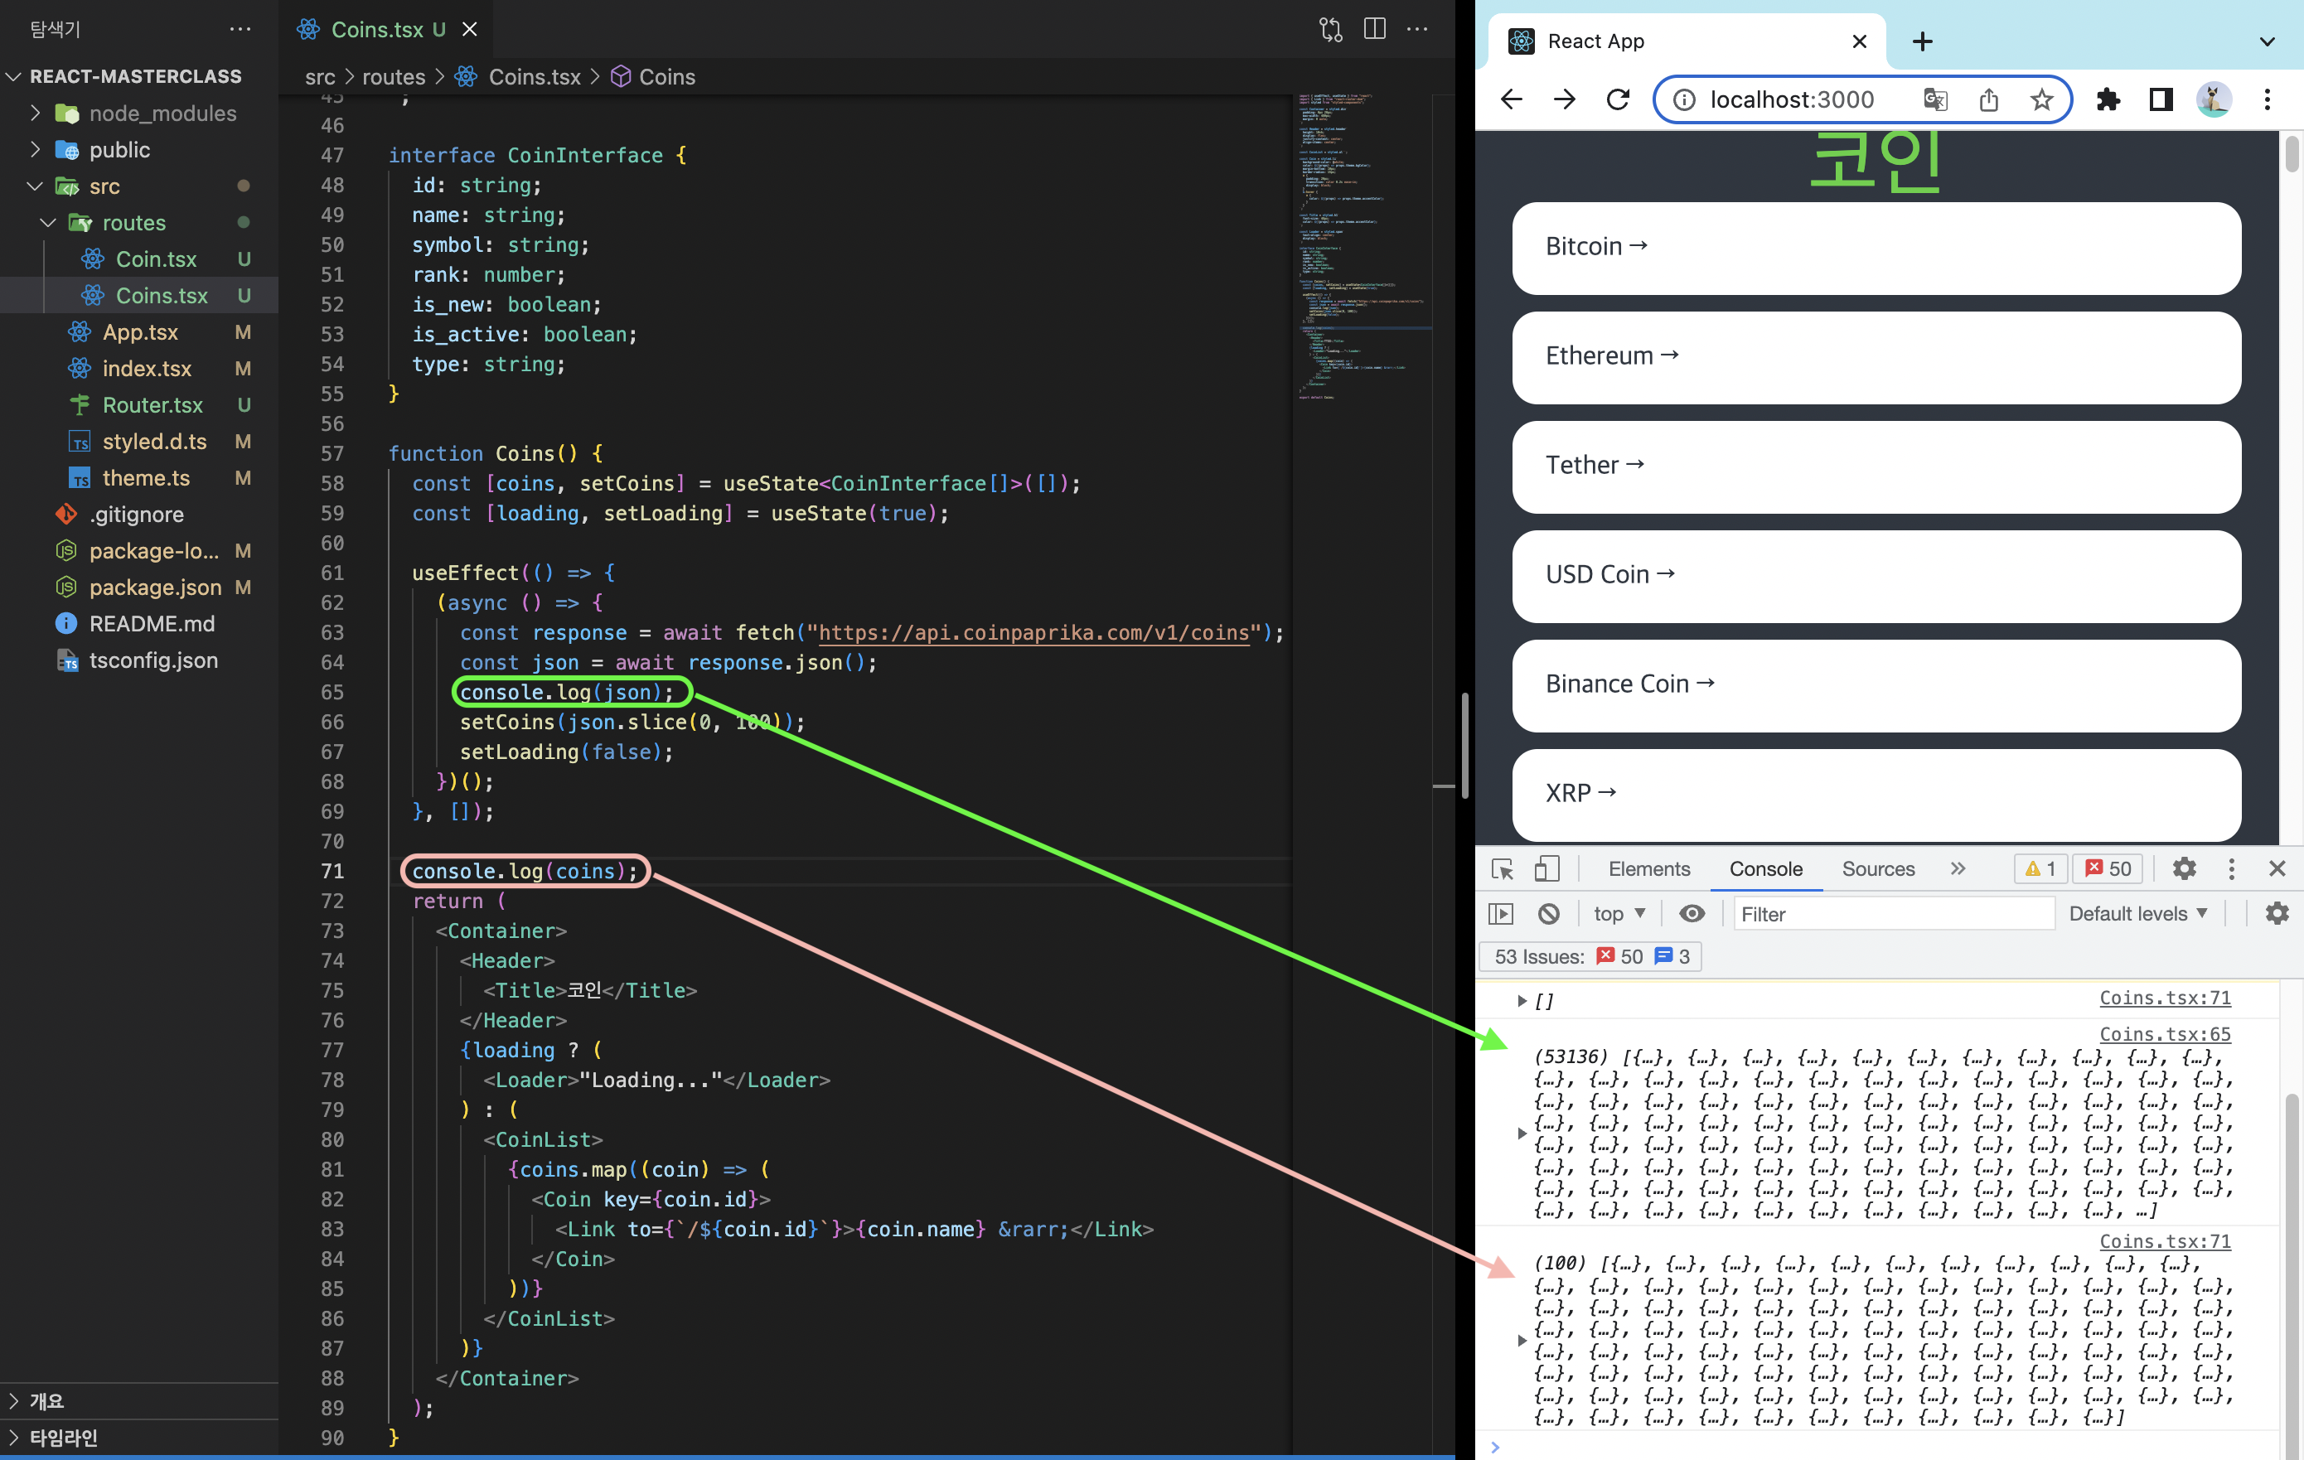Click the clear console icon

coord(1548,914)
